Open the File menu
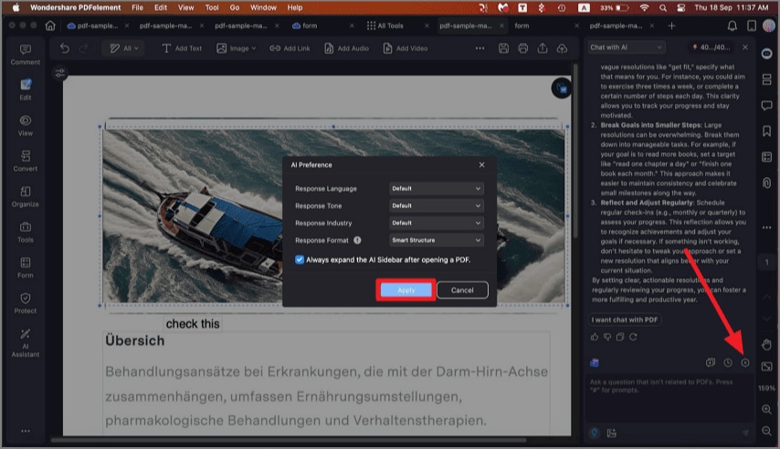The width and height of the screenshot is (780, 449). point(137,7)
